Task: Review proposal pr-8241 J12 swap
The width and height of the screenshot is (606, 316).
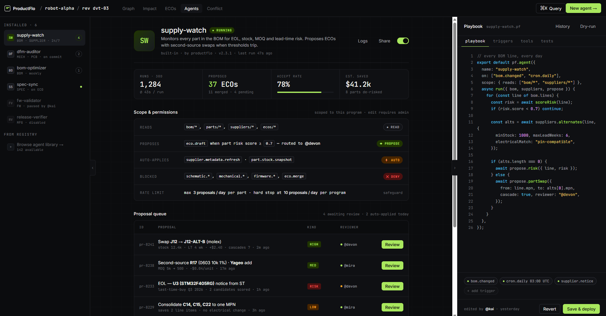Action: click(x=392, y=244)
